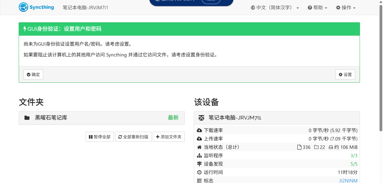Pause all folders with 暂停全部

coord(100,137)
